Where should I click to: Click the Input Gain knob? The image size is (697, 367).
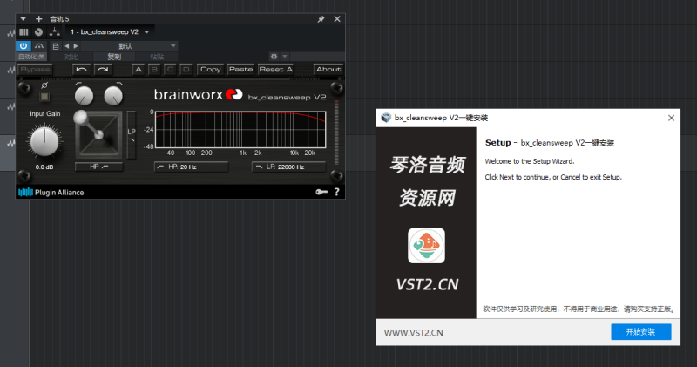coord(44,141)
